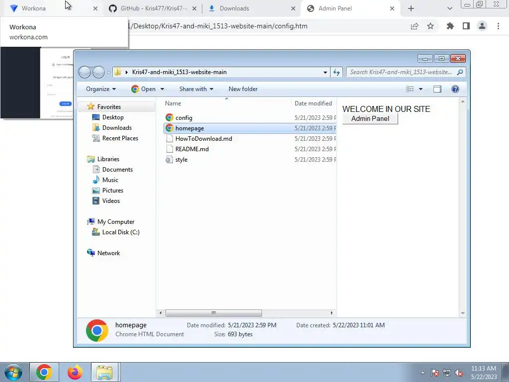Image resolution: width=509 pixels, height=382 pixels.
Task: Click the Chrome taskbar icon
Action: (x=44, y=372)
